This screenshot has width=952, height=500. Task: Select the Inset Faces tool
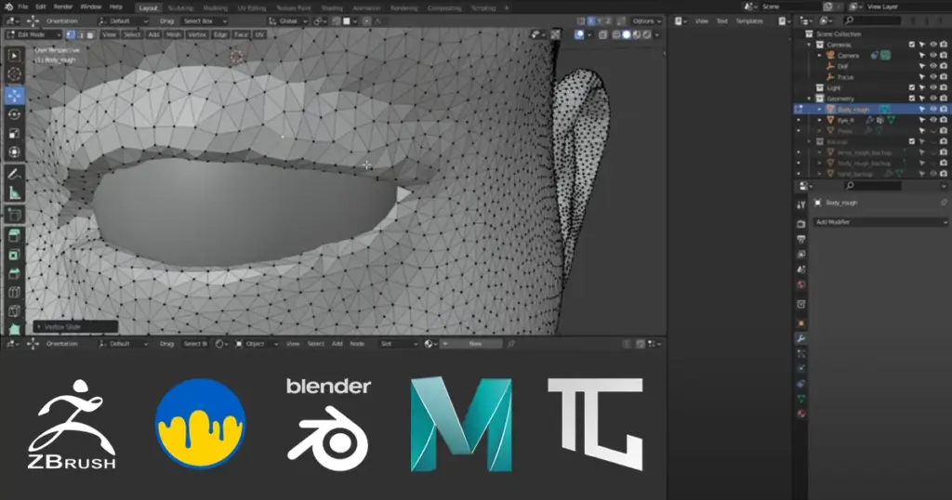[x=15, y=255]
